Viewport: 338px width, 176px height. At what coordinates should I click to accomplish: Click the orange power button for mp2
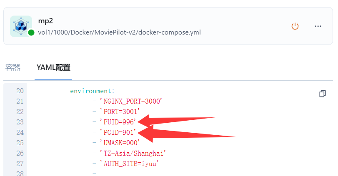click(295, 26)
